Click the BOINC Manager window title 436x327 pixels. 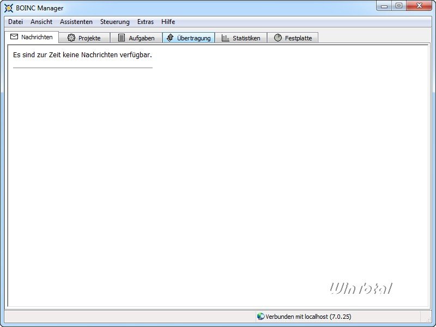(x=39, y=8)
